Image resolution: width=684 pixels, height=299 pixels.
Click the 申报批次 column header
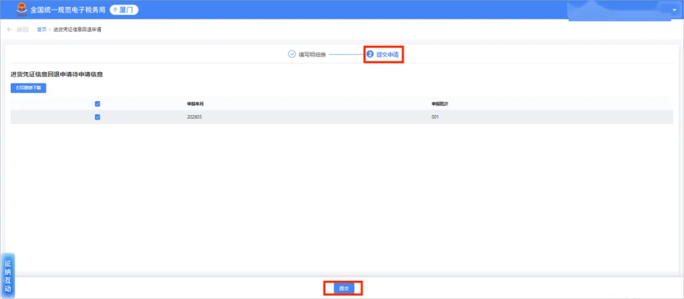coord(437,104)
